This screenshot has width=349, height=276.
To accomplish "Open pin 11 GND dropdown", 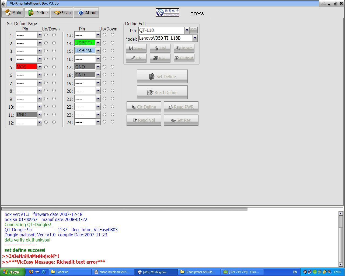I will tap(40, 115).
